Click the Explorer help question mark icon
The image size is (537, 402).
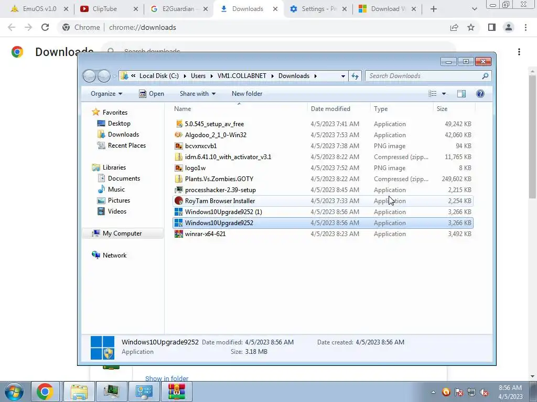click(x=480, y=94)
